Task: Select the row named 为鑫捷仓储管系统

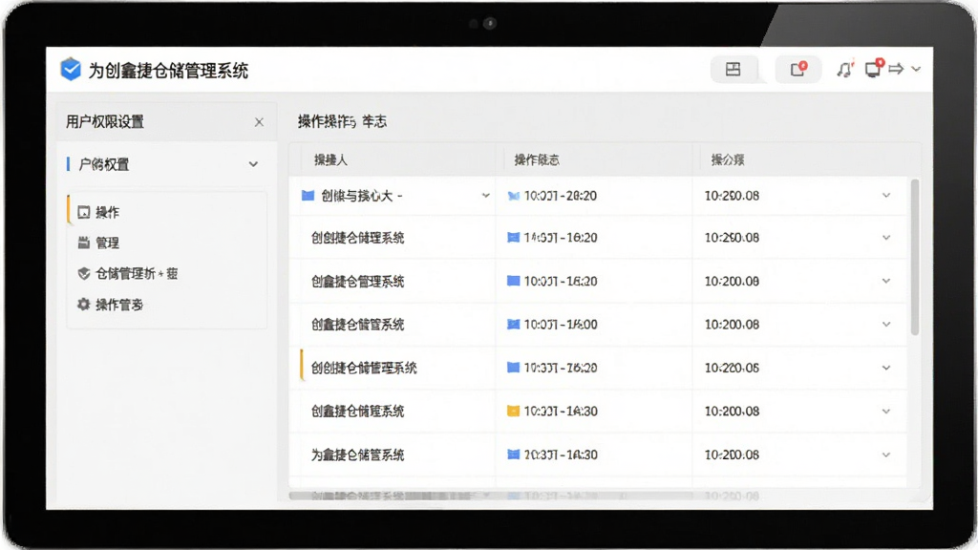Action: tap(598, 455)
